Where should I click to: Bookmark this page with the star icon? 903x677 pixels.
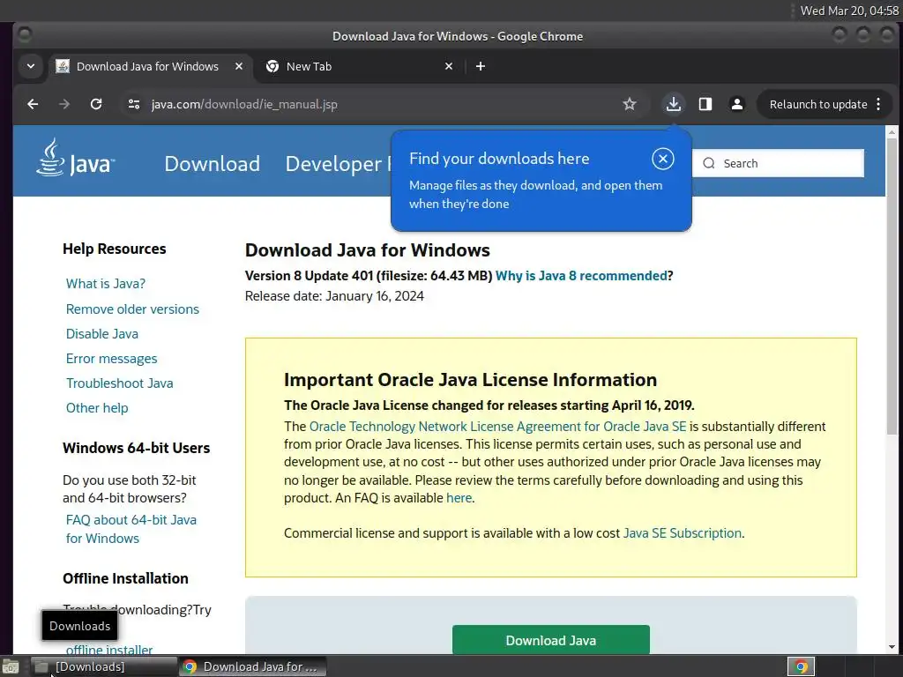[x=630, y=104]
